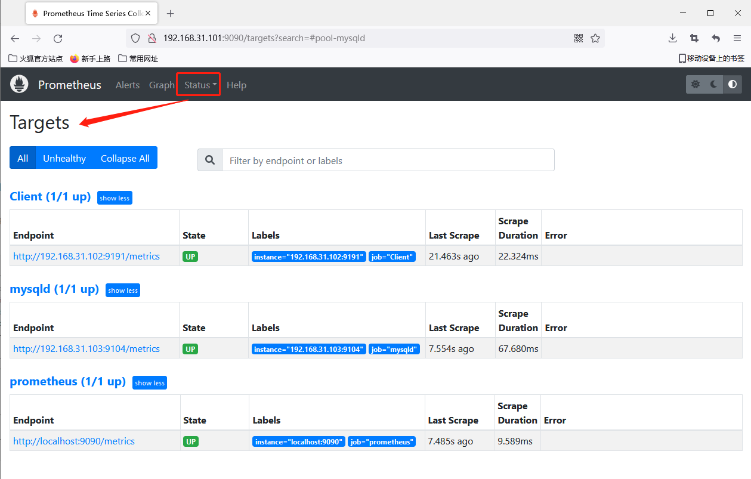Viewport: 751px width, 479px height.
Task: Bookmark this page using the star icon
Action: (x=595, y=38)
